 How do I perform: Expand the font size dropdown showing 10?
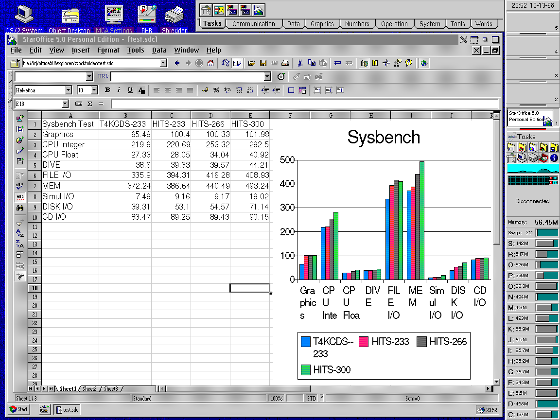click(x=94, y=90)
